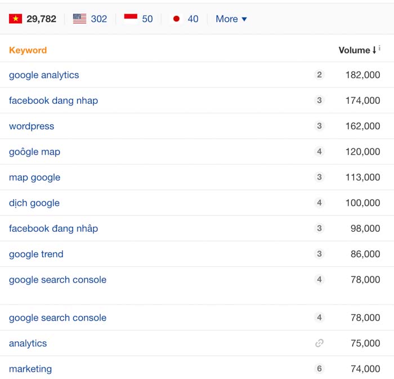The image size is (394, 379).
Task: Click the Indonesia flag icon
Action: (x=131, y=19)
